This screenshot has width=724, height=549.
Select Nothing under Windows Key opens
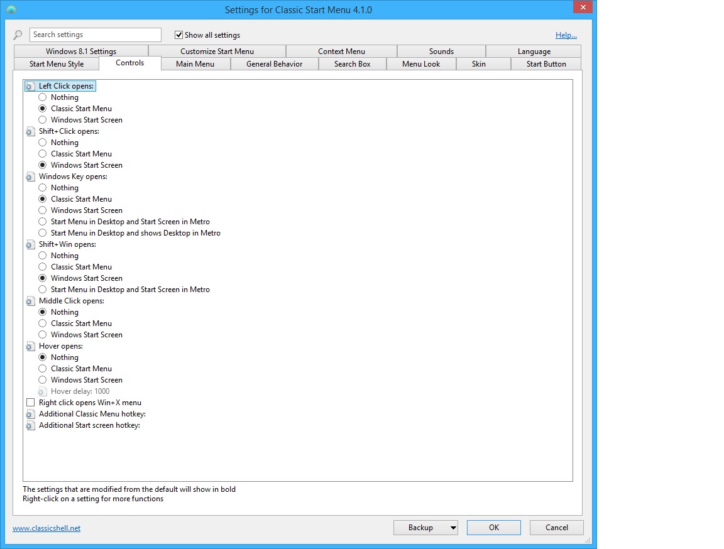(x=43, y=188)
